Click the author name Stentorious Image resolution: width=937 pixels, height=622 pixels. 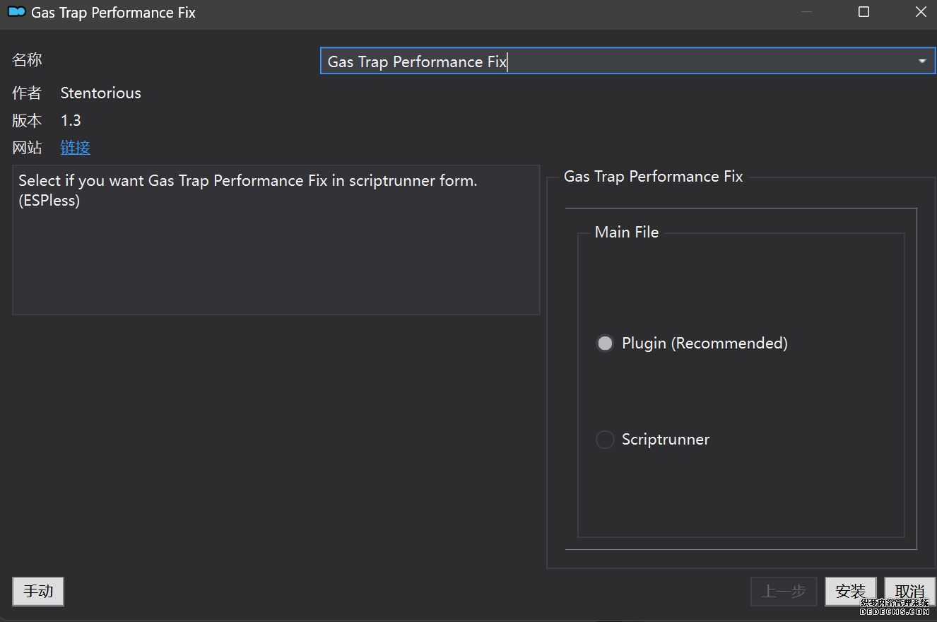coord(100,93)
